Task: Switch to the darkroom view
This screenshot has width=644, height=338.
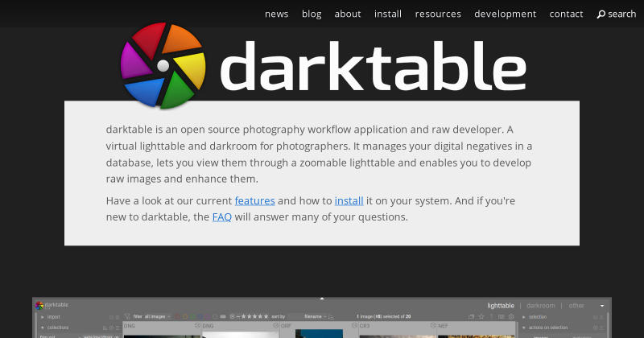Action: (x=540, y=306)
